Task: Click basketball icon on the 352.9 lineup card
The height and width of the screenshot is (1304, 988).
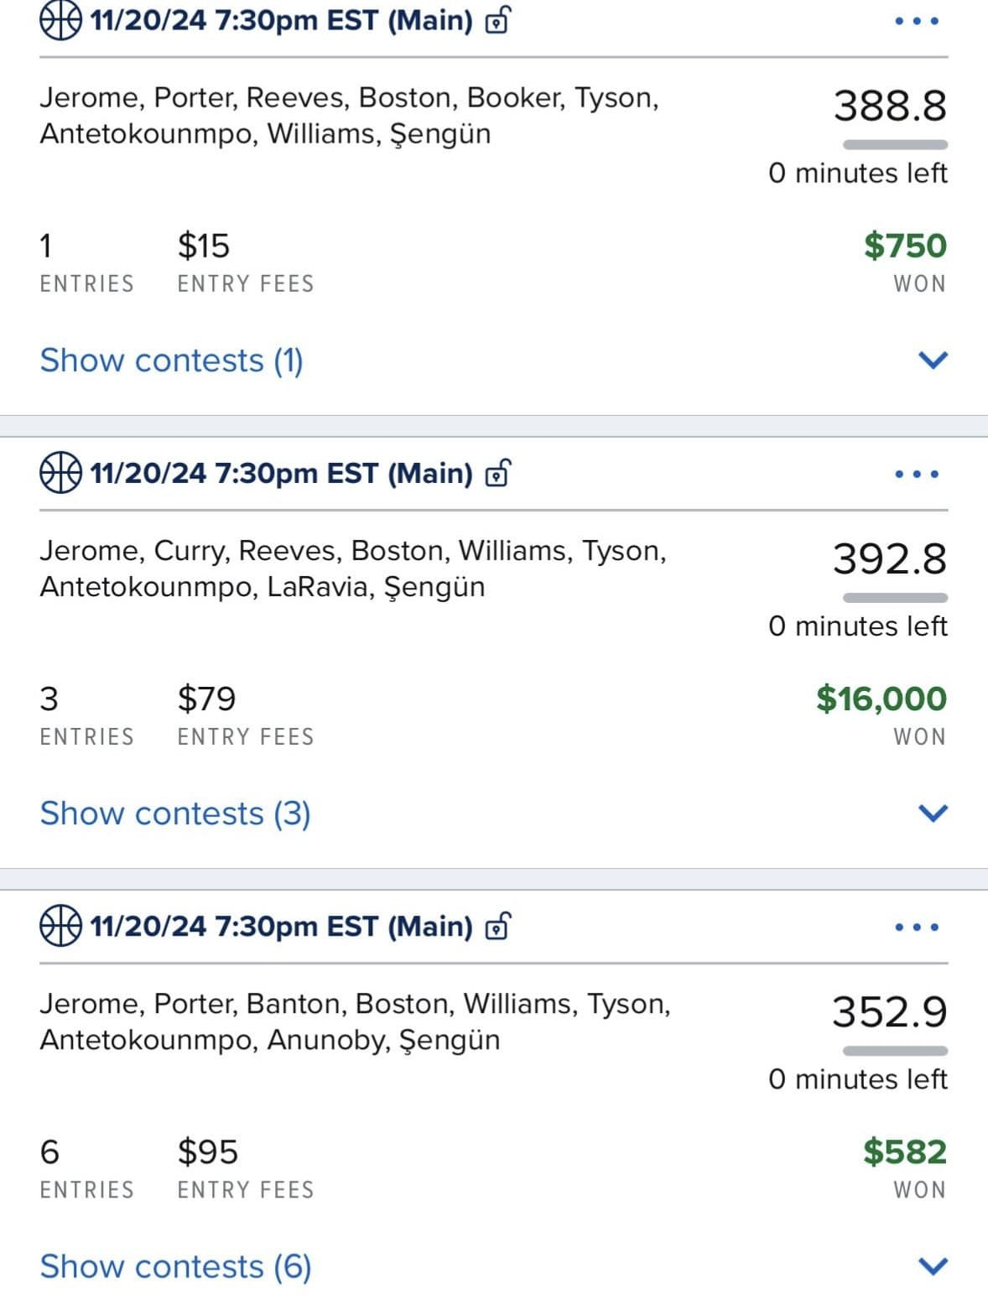Action: coord(60,926)
